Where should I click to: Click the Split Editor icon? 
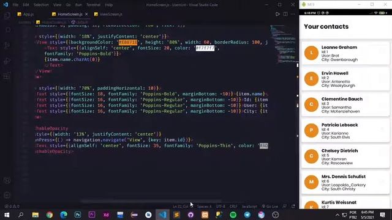(285, 14)
